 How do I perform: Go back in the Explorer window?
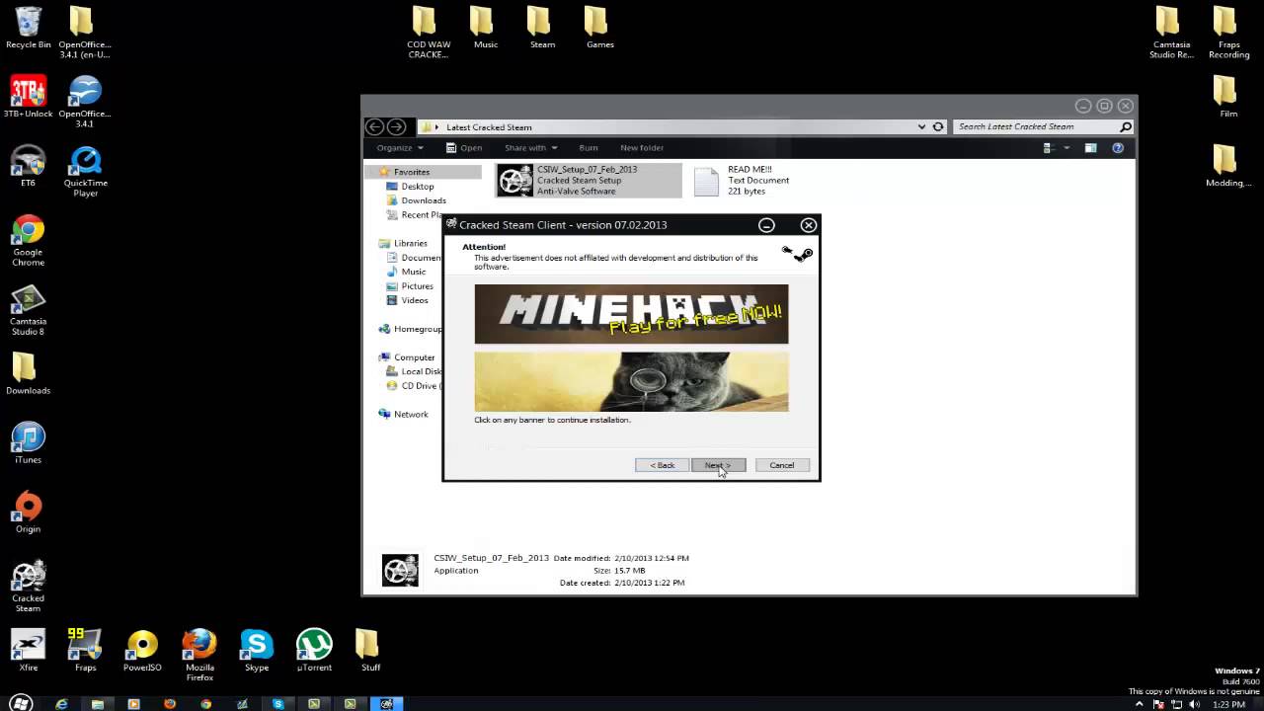click(374, 126)
